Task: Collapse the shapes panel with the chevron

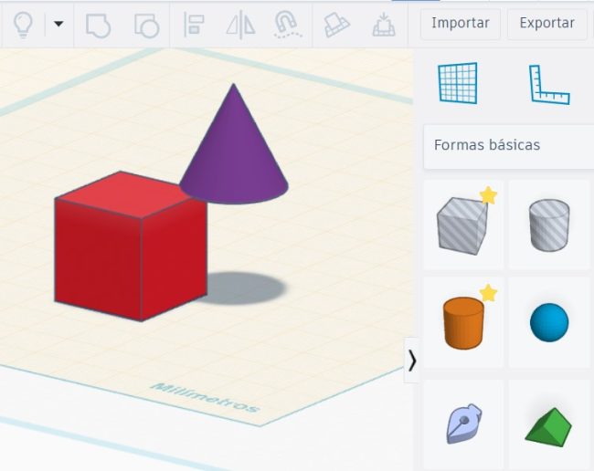Action: (x=411, y=361)
